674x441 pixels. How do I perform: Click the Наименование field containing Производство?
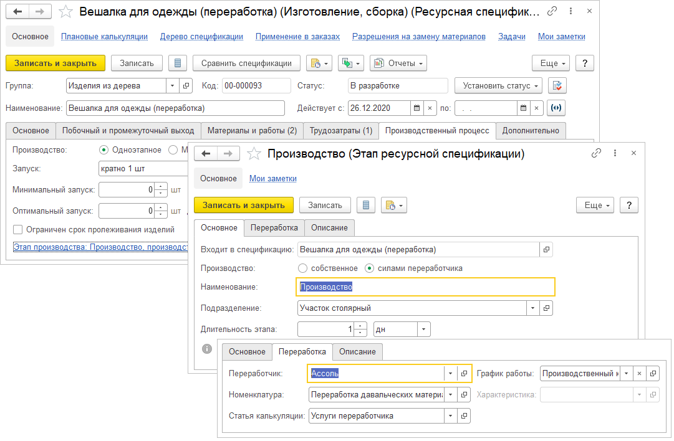click(425, 287)
